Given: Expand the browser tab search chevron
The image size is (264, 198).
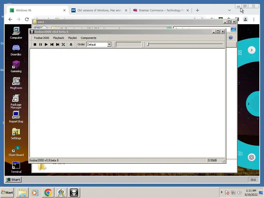Looking at the screenshot, I should pos(229,10).
